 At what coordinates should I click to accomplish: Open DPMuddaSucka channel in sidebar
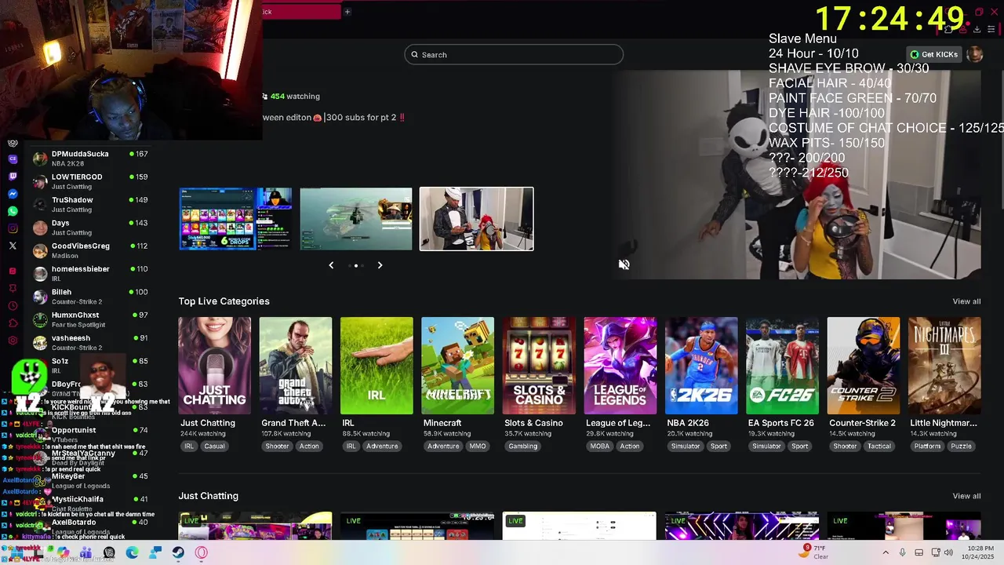(x=90, y=158)
